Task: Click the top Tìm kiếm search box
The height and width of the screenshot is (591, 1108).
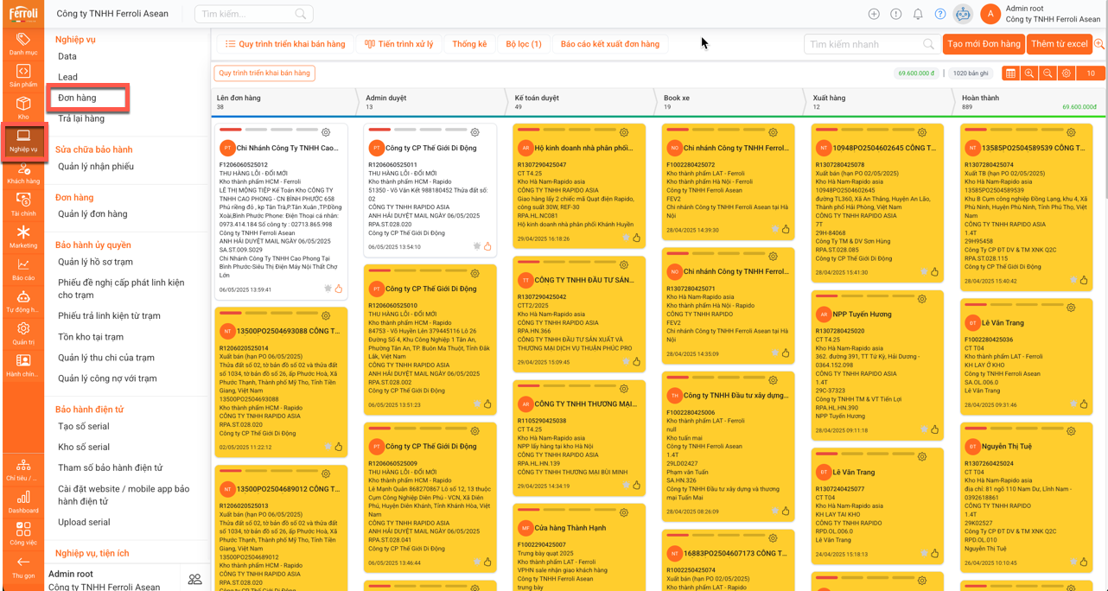Action: [x=253, y=14]
